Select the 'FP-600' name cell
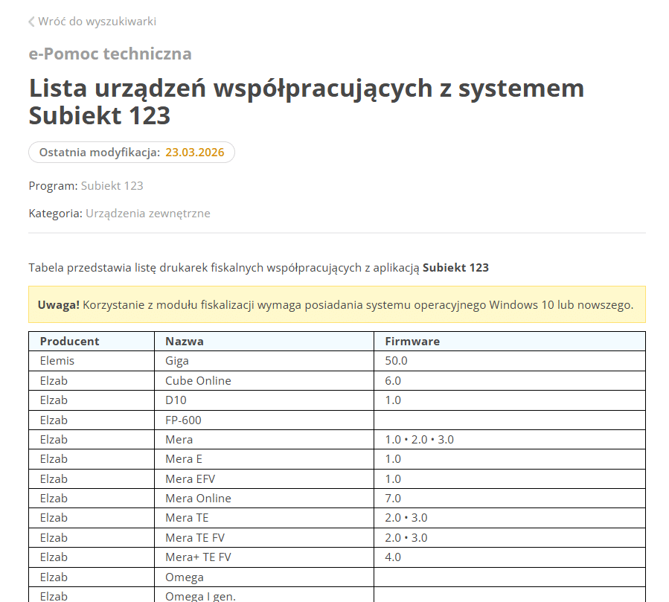 click(x=264, y=420)
